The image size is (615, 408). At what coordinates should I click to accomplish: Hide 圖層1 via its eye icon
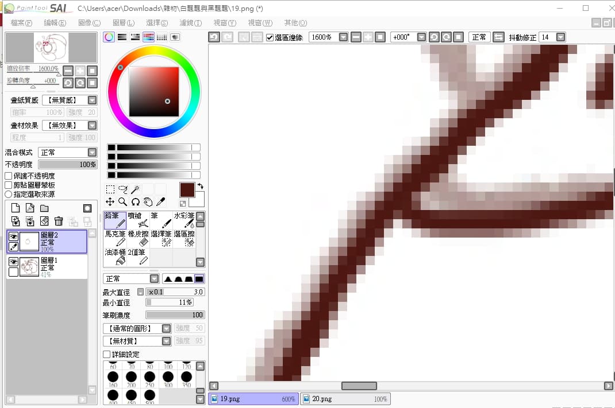coord(13,262)
